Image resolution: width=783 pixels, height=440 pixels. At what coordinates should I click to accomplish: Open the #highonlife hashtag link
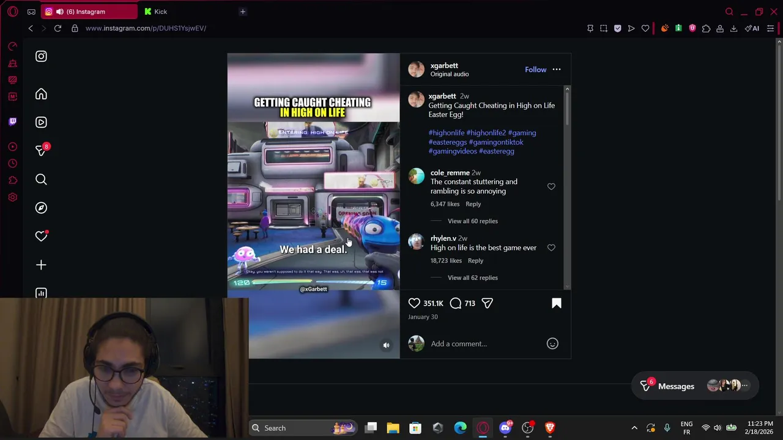(446, 133)
